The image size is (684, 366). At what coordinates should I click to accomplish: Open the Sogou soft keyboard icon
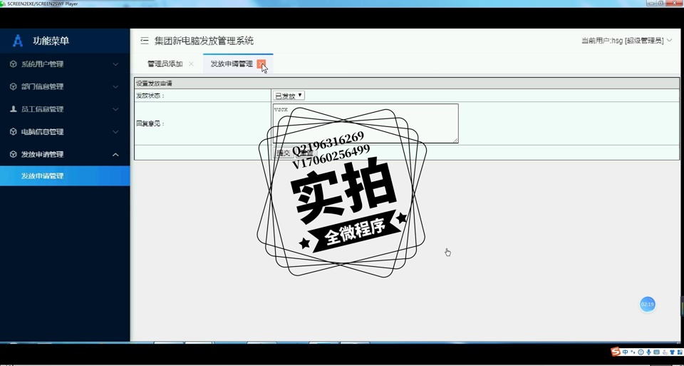pyautogui.click(x=656, y=352)
